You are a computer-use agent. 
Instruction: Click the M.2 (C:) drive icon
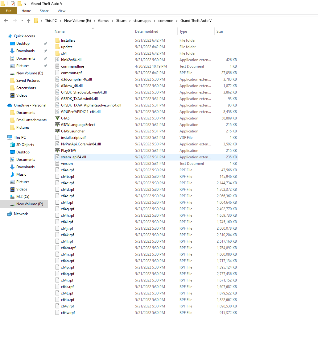pyautogui.click(x=12, y=197)
